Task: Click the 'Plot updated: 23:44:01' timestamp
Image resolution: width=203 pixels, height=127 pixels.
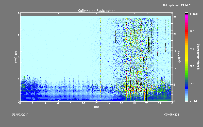Action: pyautogui.click(x=177, y=5)
